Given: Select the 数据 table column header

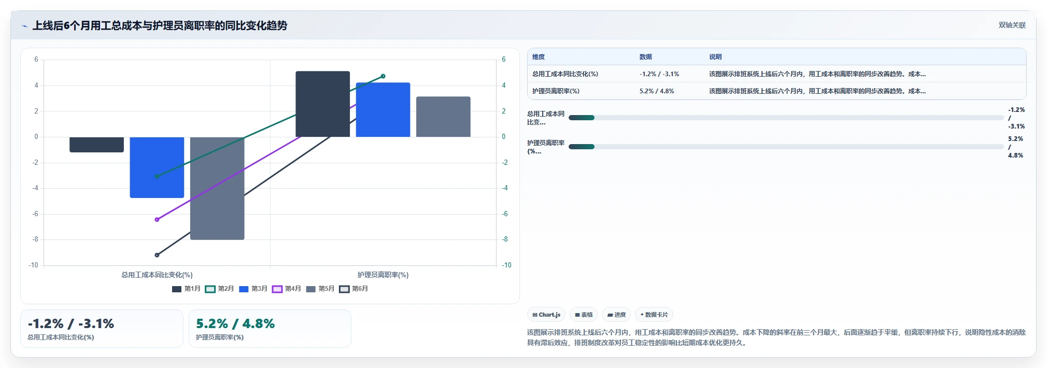Looking at the screenshot, I should 645,57.
